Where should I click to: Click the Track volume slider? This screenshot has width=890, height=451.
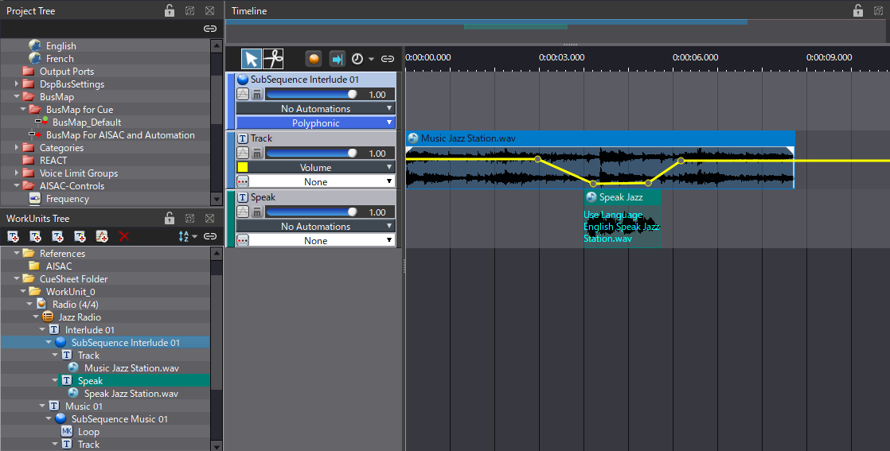(312, 154)
